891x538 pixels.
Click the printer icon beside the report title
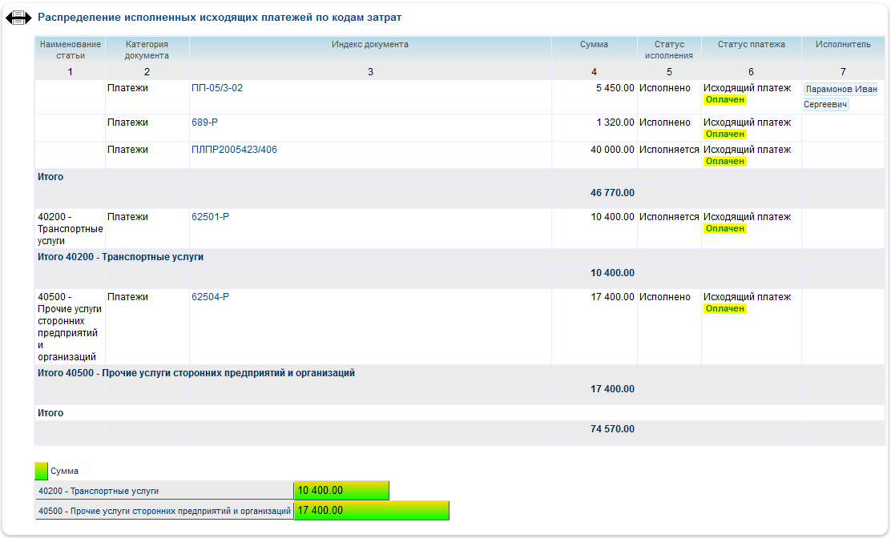(18, 18)
